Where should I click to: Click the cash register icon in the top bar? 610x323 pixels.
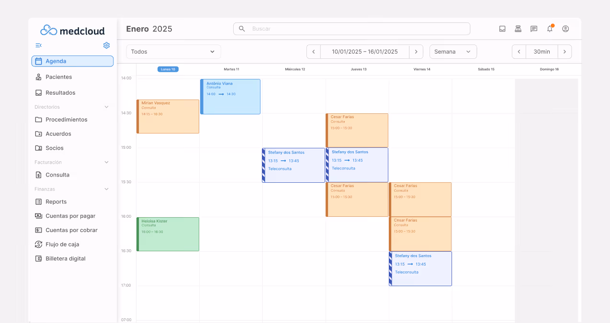pos(518,29)
